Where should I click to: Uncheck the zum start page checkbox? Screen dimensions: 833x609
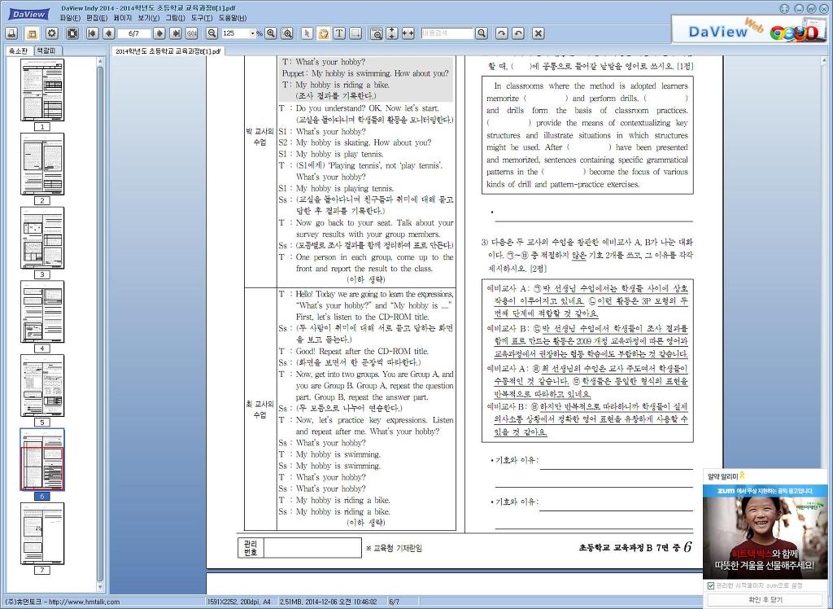[713, 585]
